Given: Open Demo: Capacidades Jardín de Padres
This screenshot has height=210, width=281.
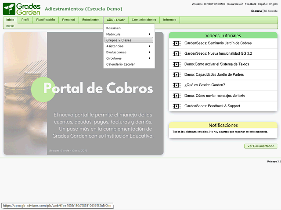Looking at the screenshot, I should pyautogui.click(x=214, y=74).
